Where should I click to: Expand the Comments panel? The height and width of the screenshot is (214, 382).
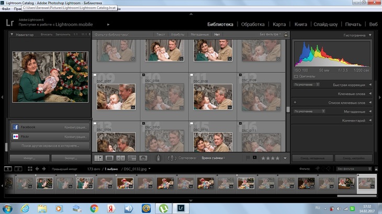pos(370,120)
